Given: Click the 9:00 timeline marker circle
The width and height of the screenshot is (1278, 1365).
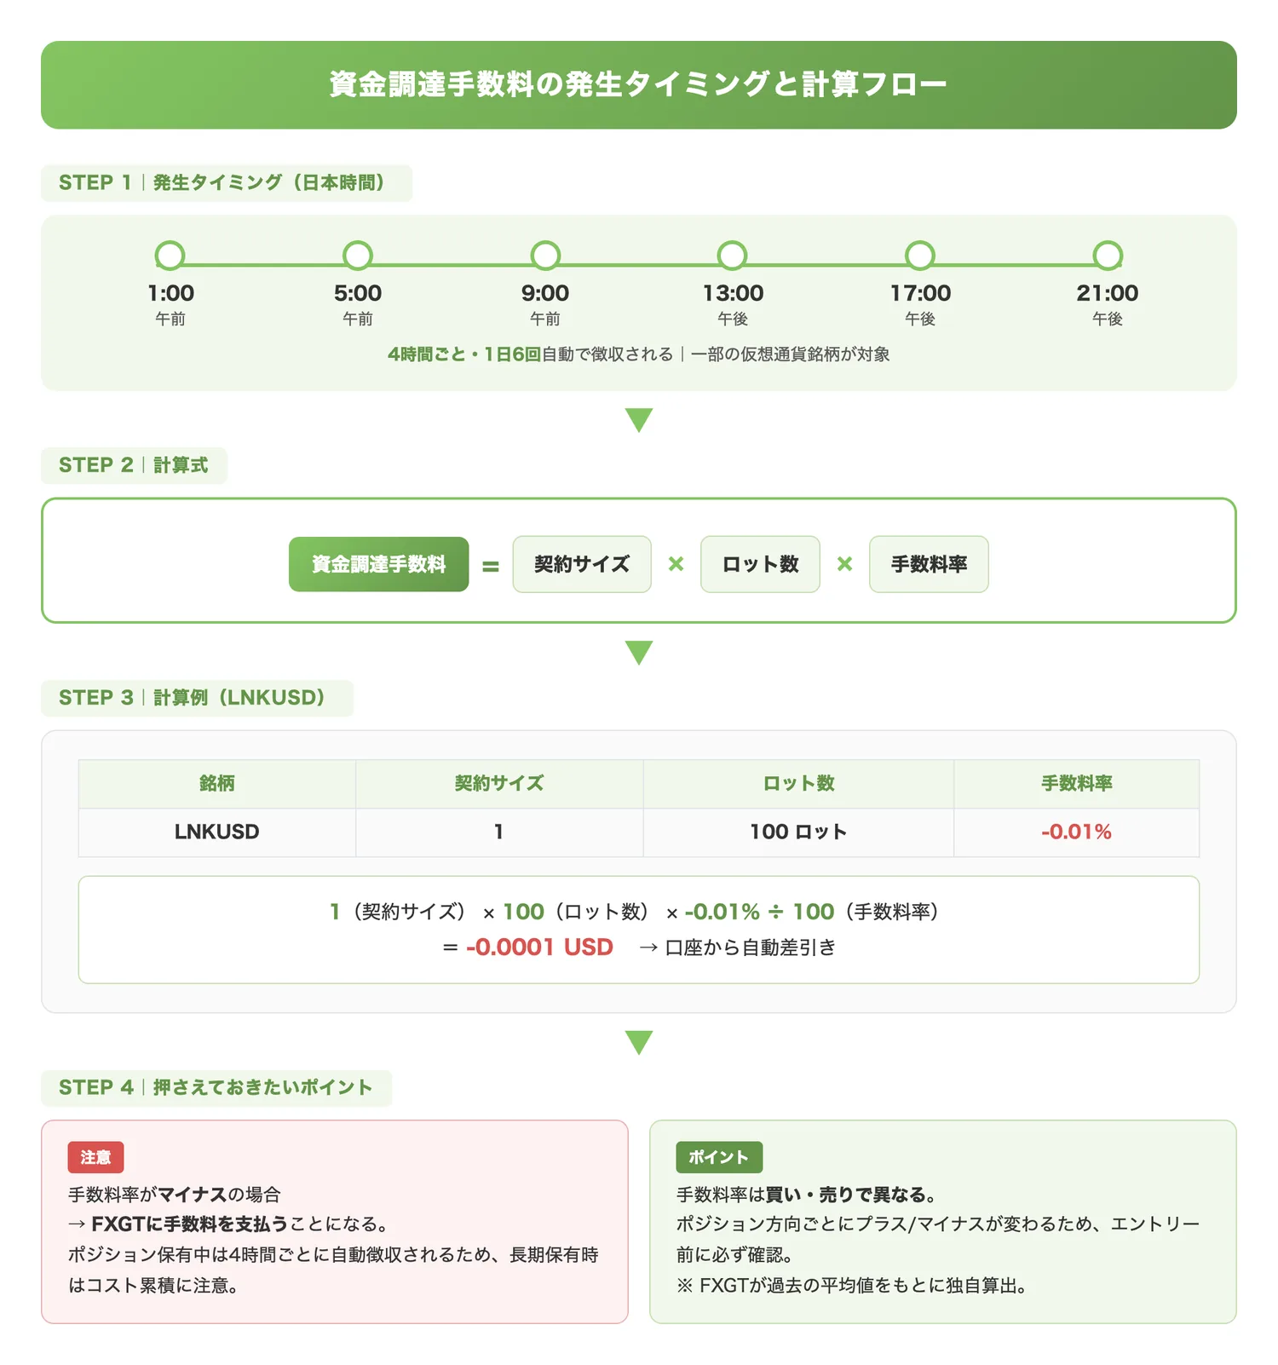Looking at the screenshot, I should coord(545,255).
